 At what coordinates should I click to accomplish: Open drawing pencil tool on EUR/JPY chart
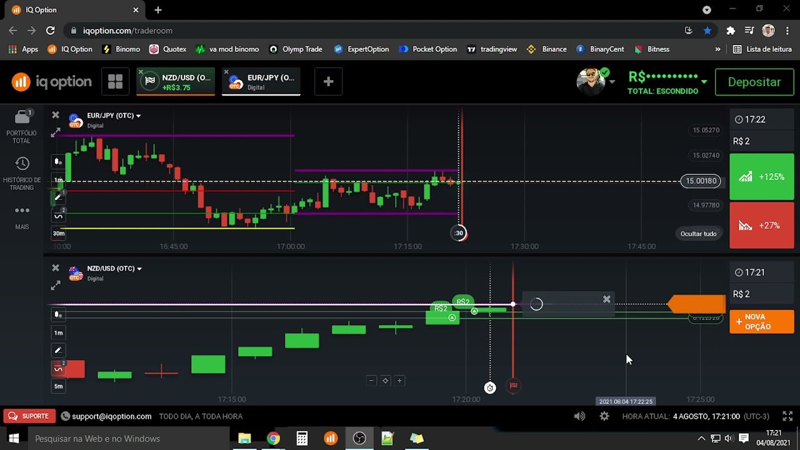[58, 197]
